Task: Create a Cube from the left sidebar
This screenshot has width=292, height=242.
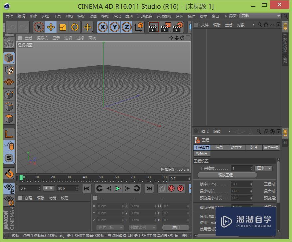Action: pos(9,58)
